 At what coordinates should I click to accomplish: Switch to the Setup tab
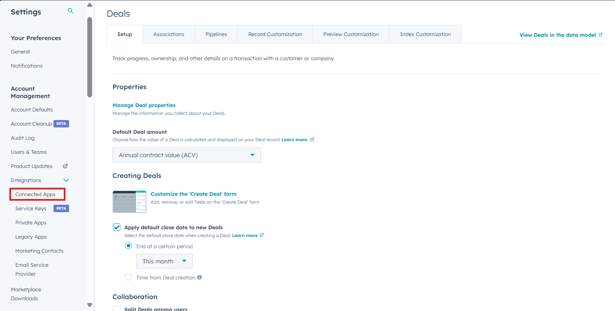pyautogui.click(x=125, y=34)
